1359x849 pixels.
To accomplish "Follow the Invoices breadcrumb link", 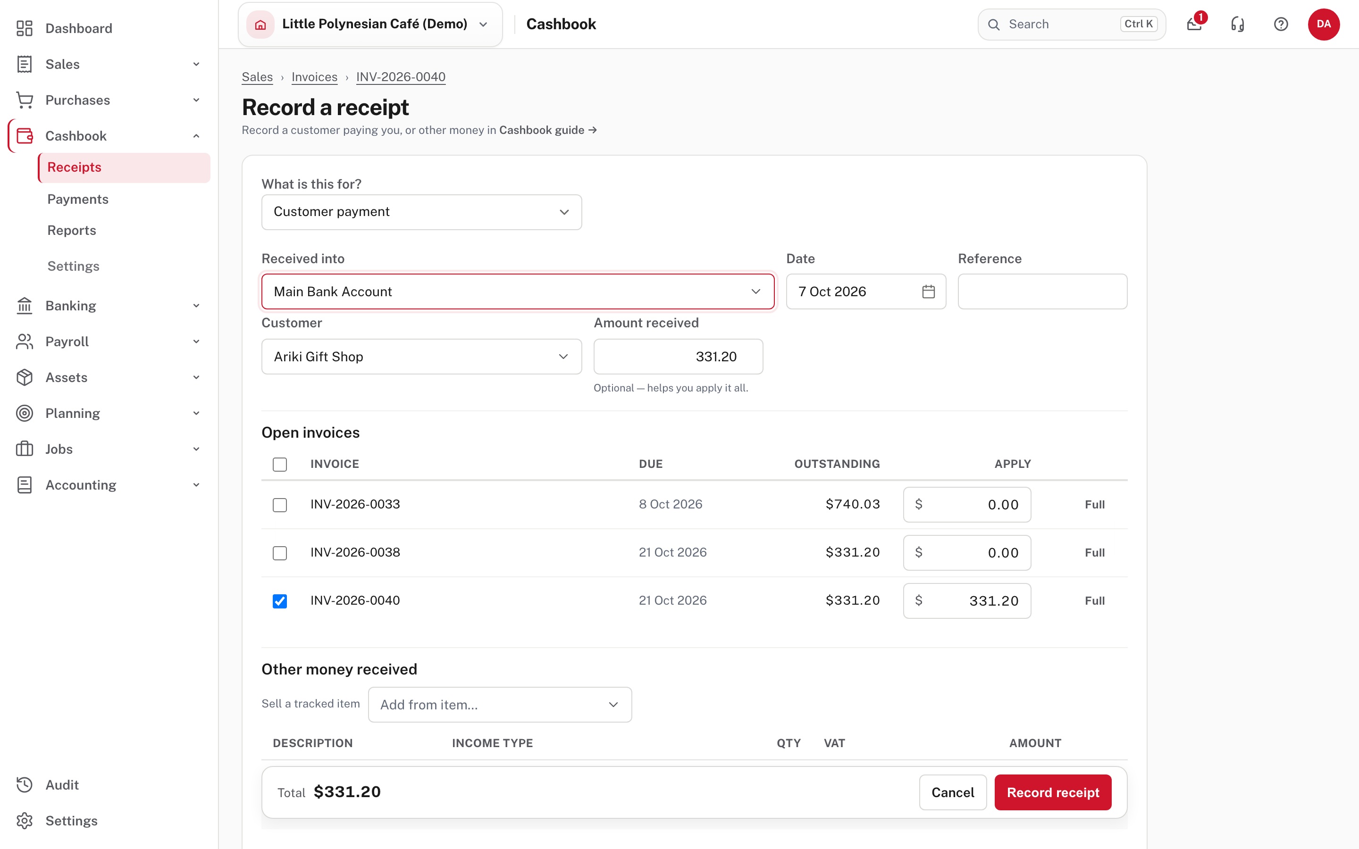I will point(314,77).
